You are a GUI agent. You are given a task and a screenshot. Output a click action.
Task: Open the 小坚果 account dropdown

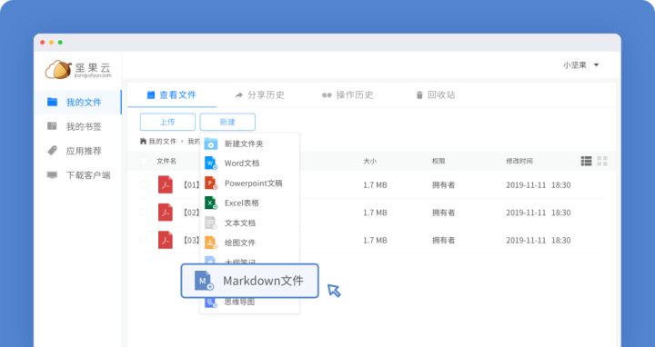coord(581,65)
